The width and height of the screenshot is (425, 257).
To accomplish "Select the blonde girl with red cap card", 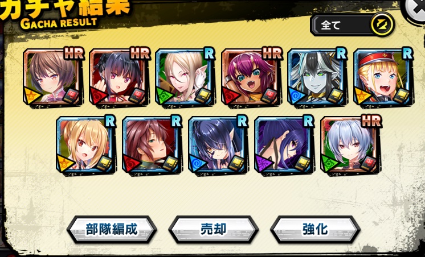I will [x=384, y=78].
